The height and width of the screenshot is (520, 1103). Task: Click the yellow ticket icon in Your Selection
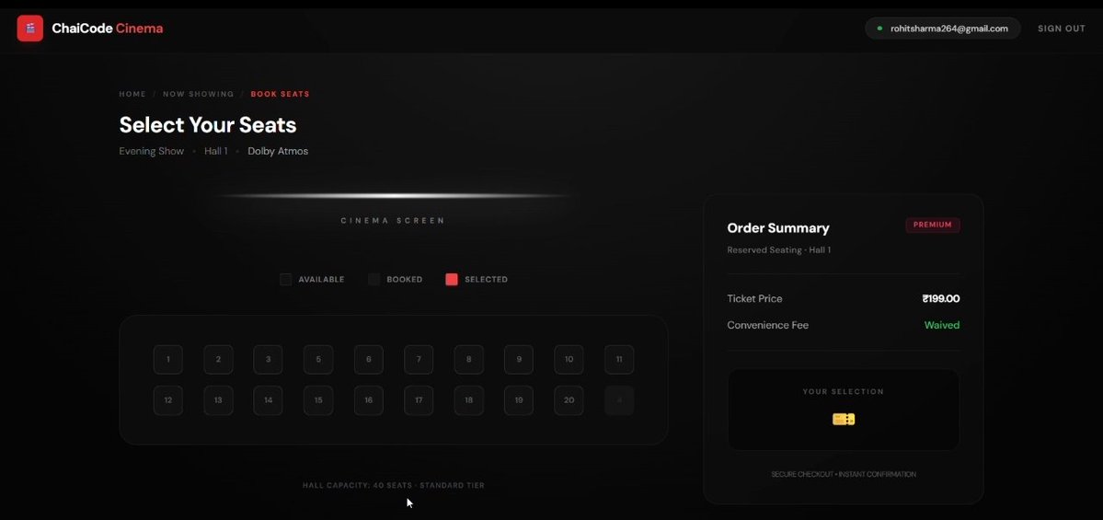coord(844,420)
